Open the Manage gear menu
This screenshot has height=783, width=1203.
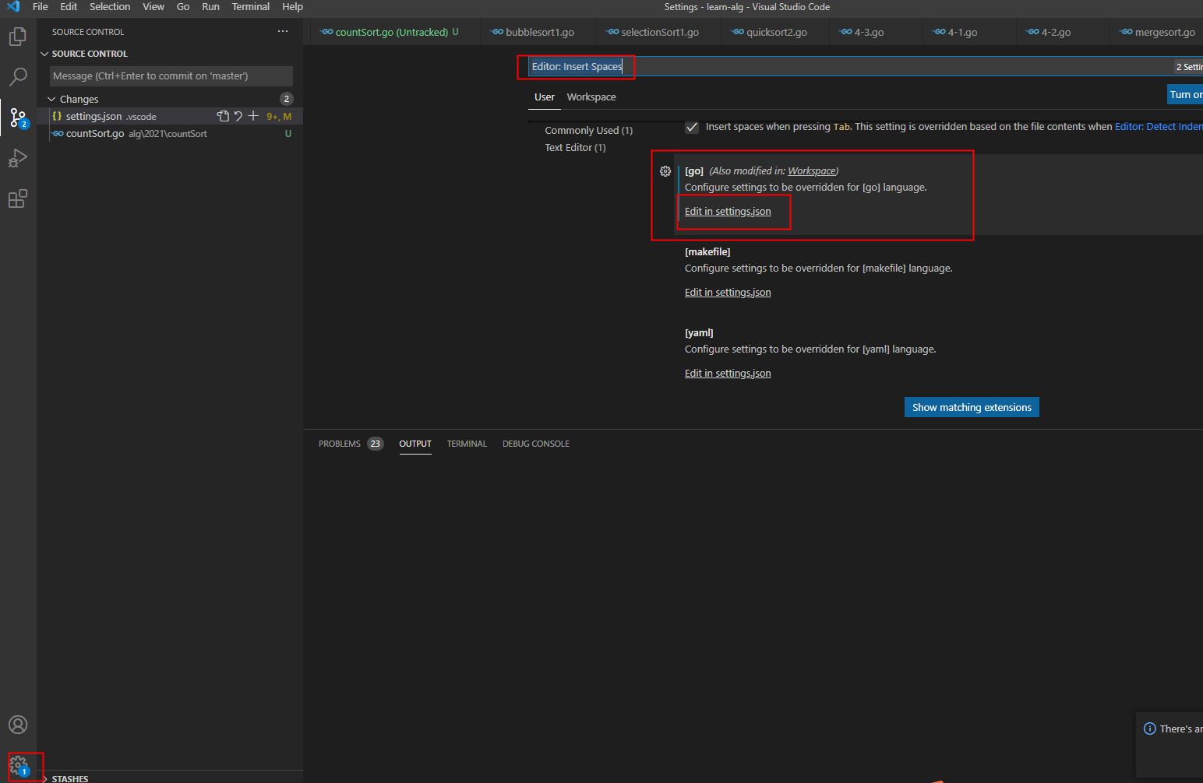tap(18, 766)
